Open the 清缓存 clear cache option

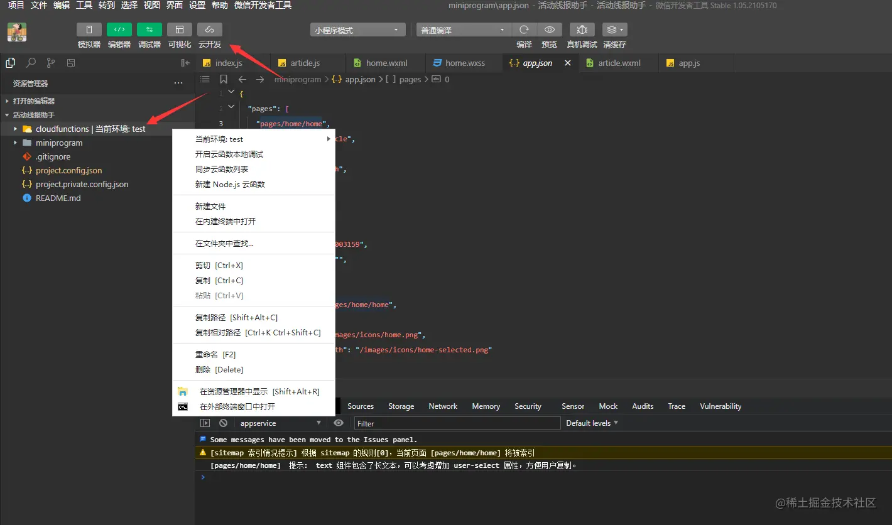point(614,30)
